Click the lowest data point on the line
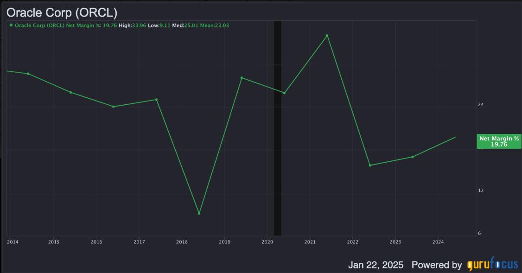 [199, 213]
